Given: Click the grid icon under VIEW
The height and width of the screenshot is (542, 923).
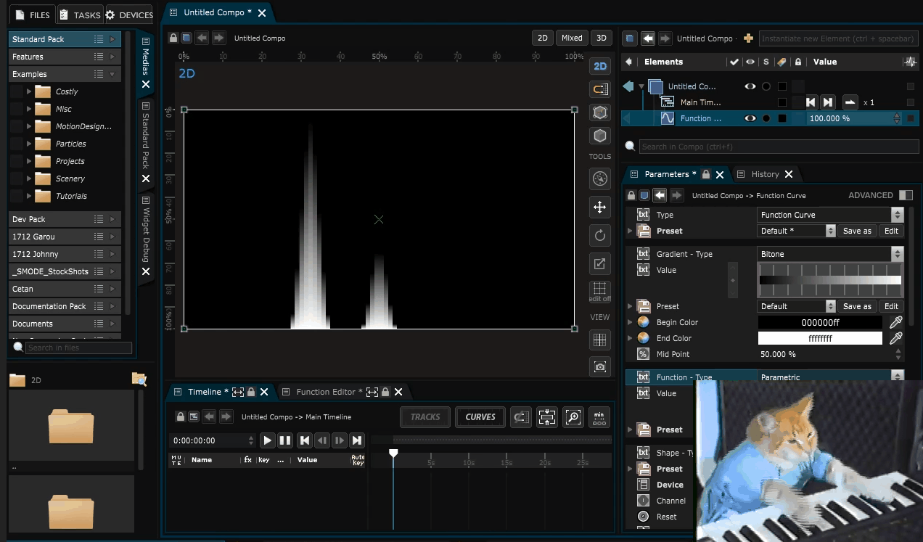Looking at the screenshot, I should [600, 339].
